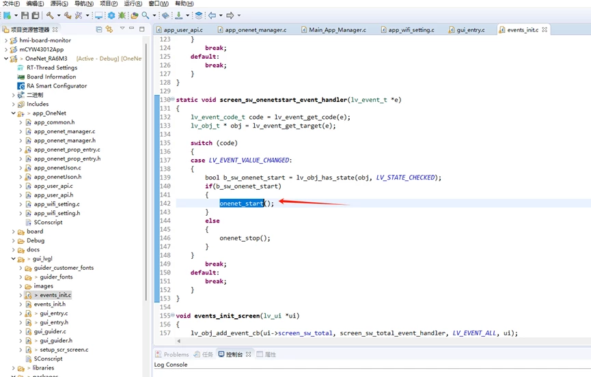
Task: Click the Save toolbar icon
Action: coord(25,16)
